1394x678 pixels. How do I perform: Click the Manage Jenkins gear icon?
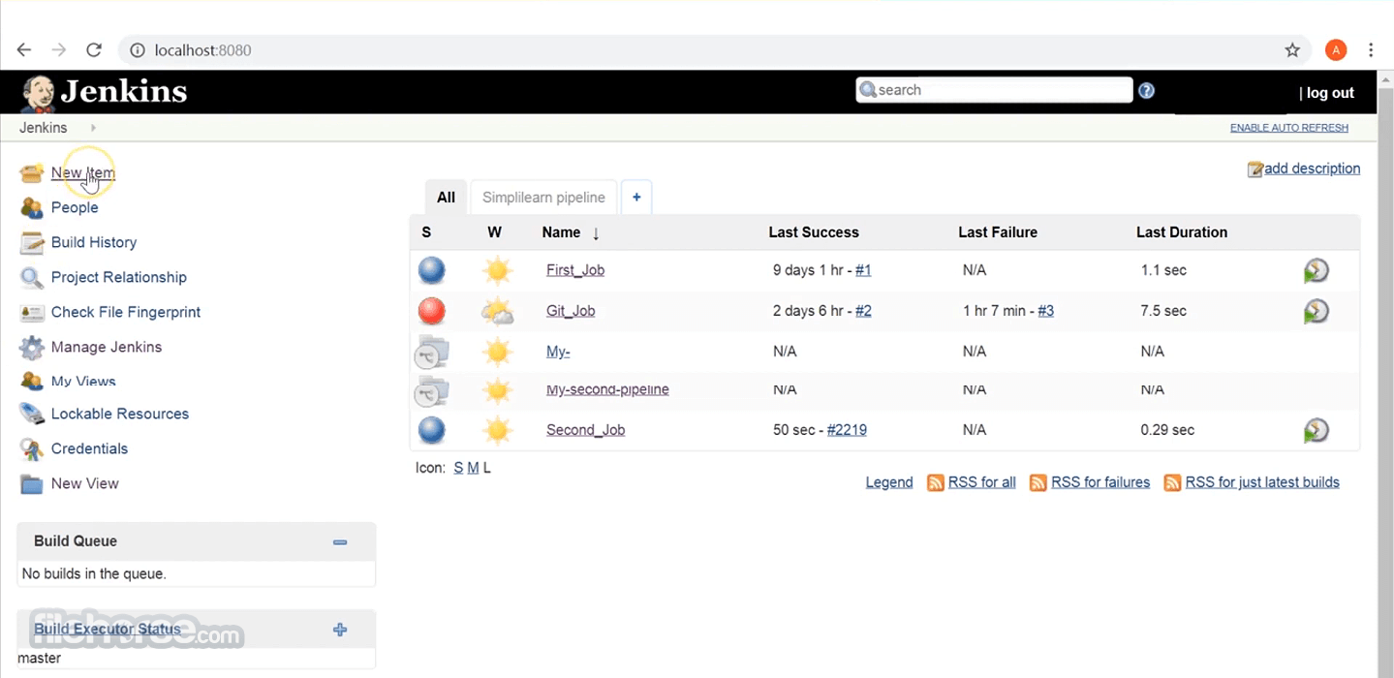[x=32, y=347]
